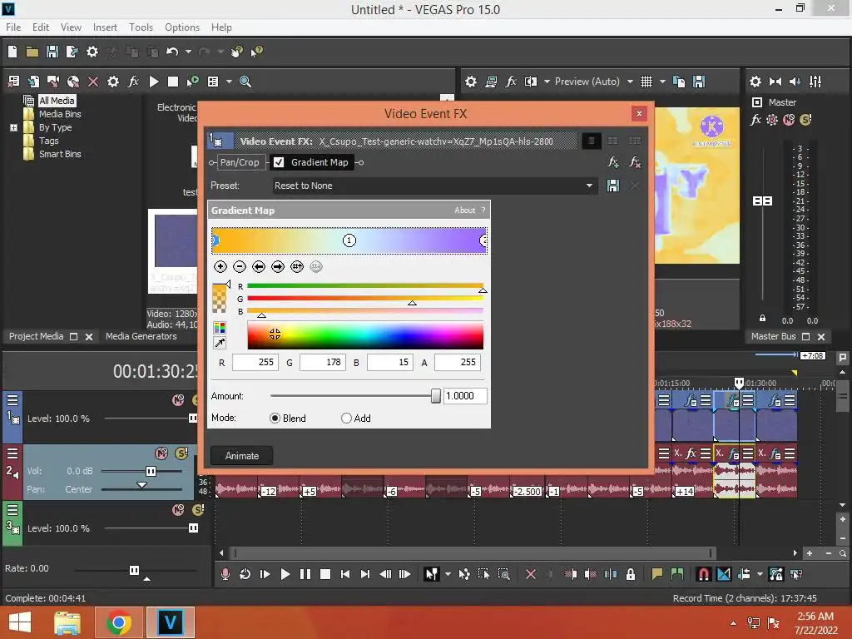Open the Options menu

click(x=182, y=27)
